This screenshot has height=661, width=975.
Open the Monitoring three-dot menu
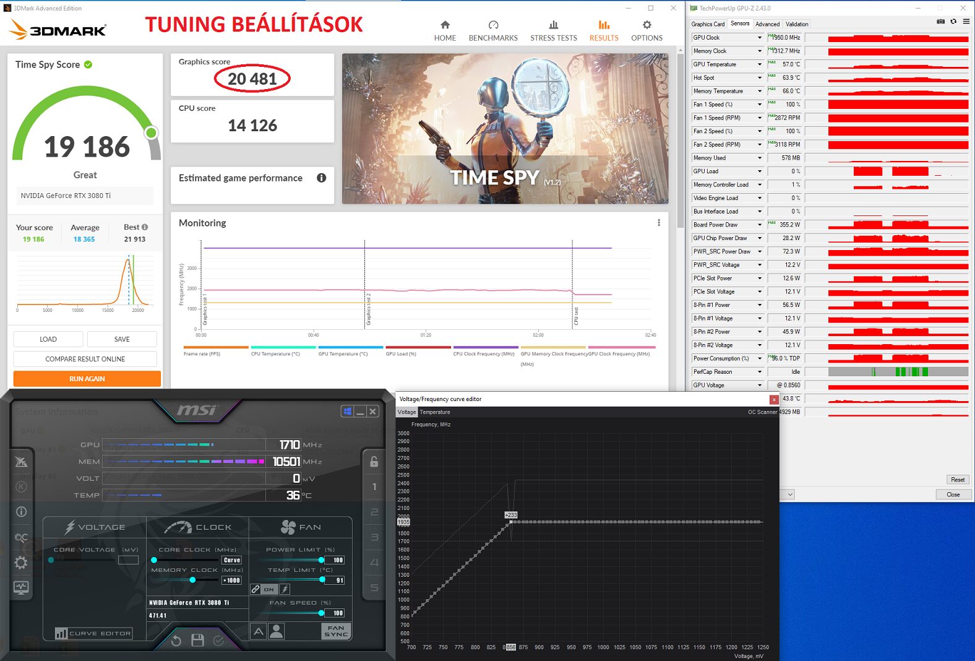point(658,223)
